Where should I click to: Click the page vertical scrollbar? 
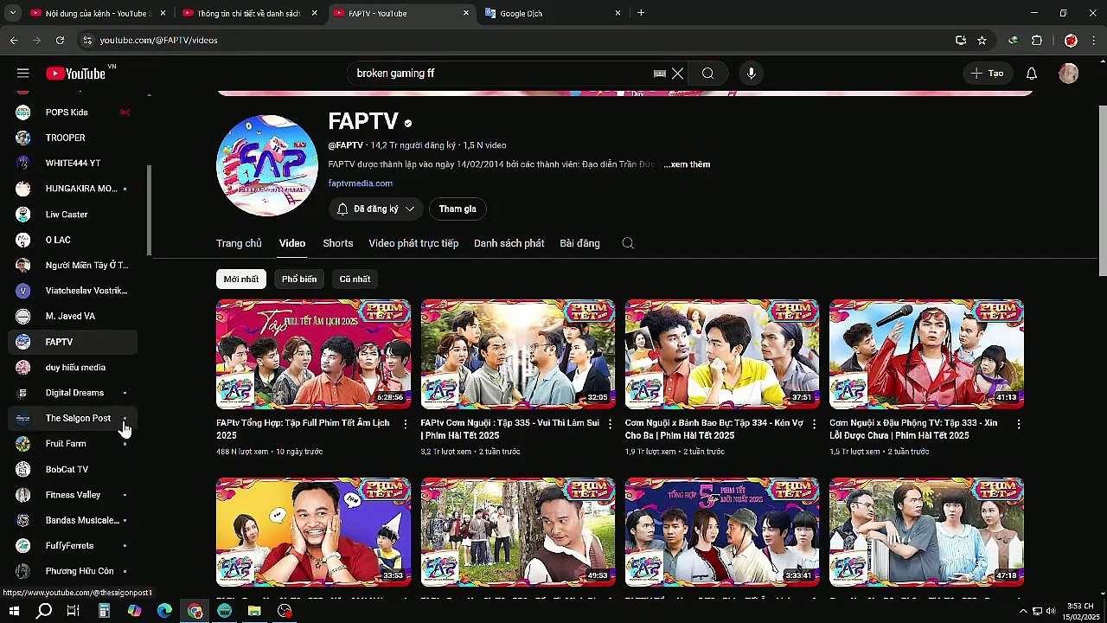click(1102, 189)
